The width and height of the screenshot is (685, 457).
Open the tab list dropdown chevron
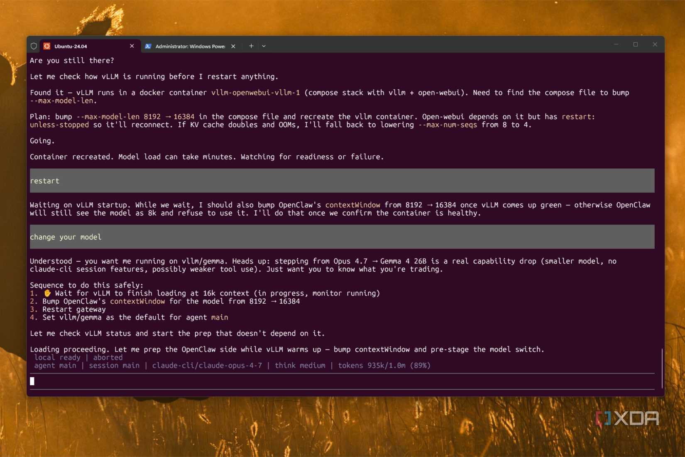click(264, 46)
